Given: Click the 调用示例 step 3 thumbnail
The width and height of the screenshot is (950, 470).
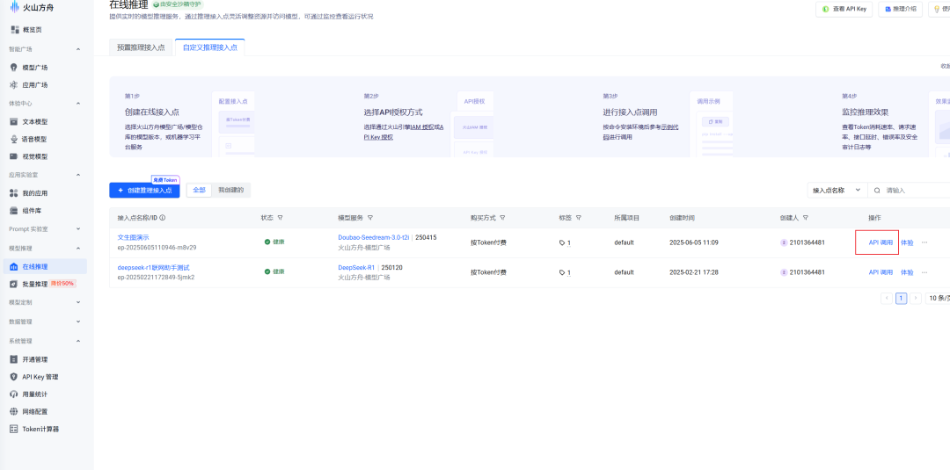Looking at the screenshot, I should point(712,124).
